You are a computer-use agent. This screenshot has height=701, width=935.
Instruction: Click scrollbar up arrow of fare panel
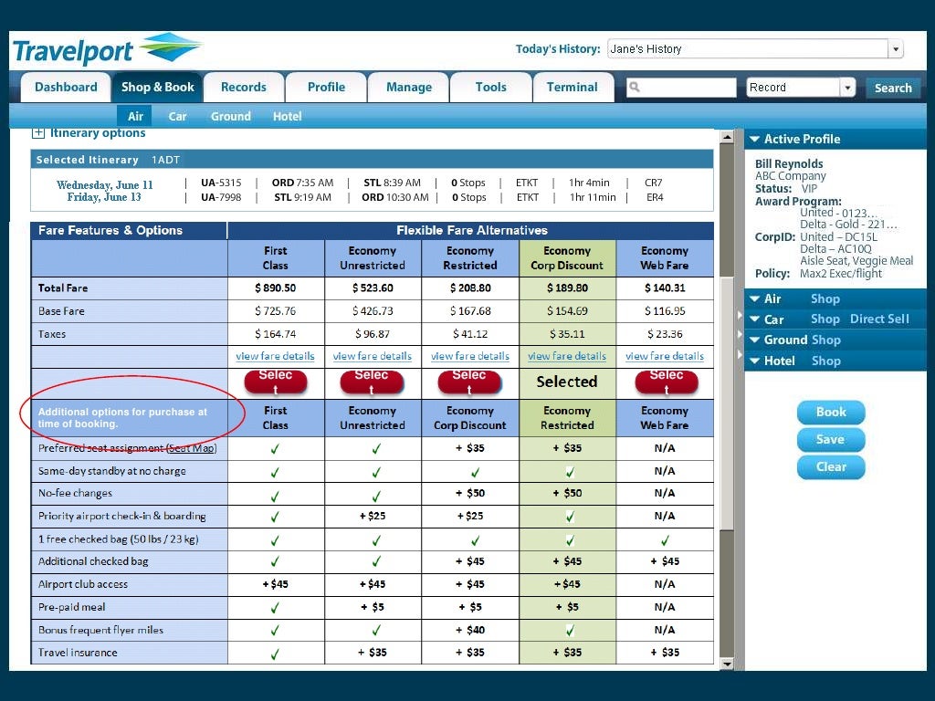pyautogui.click(x=726, y=137)
